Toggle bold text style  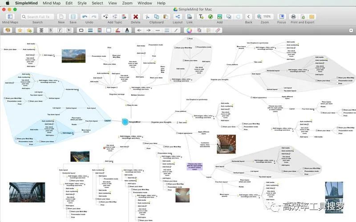coord(50,30)
